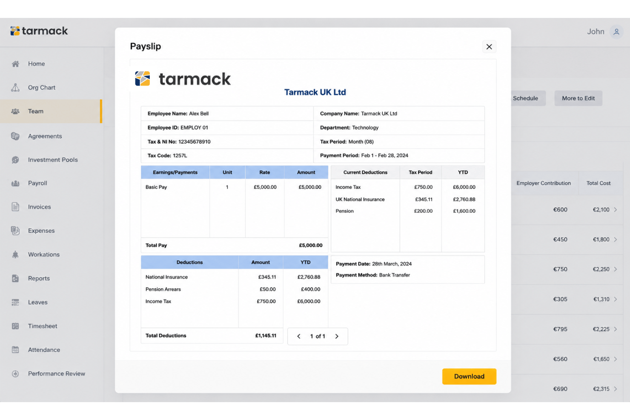Image resolution: width=630 pixels, height=420 pixels.
Task: Go to the previous payslip page
Action: (x=299, y=336)
